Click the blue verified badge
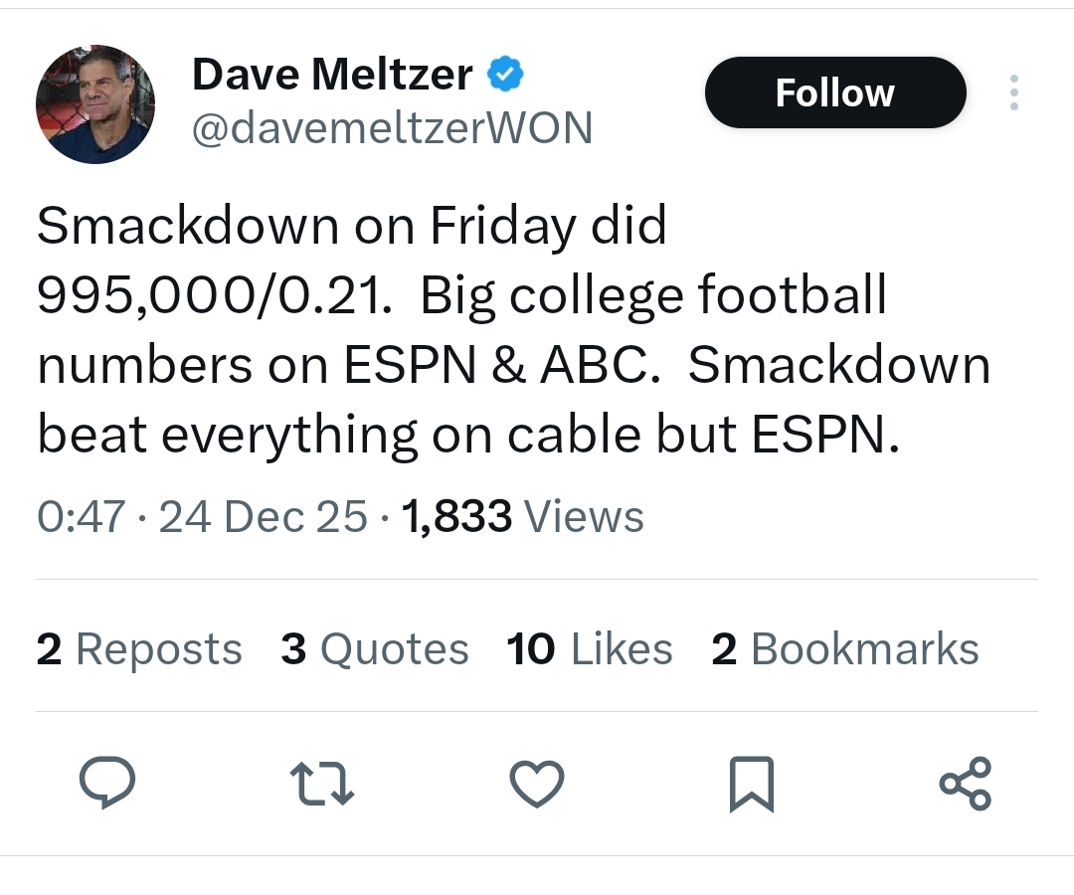This screenshot has width=1074, height=895. [x=505, y=74]
